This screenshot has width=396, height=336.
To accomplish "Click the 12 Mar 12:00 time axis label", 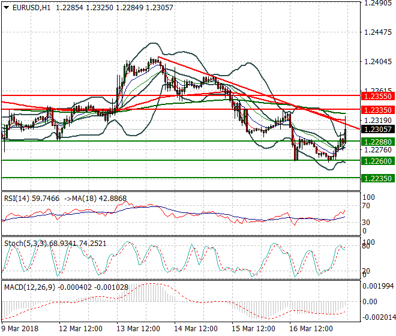I will point(80,329).
